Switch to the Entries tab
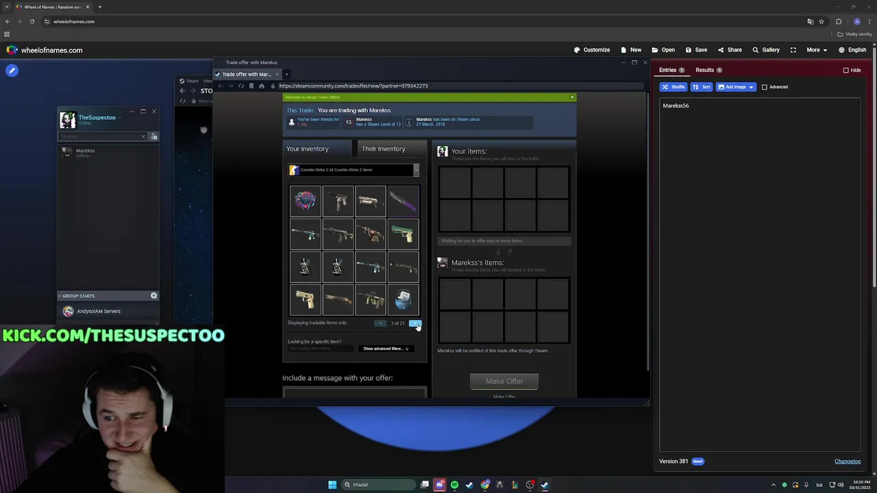 [x=671, y=70]
